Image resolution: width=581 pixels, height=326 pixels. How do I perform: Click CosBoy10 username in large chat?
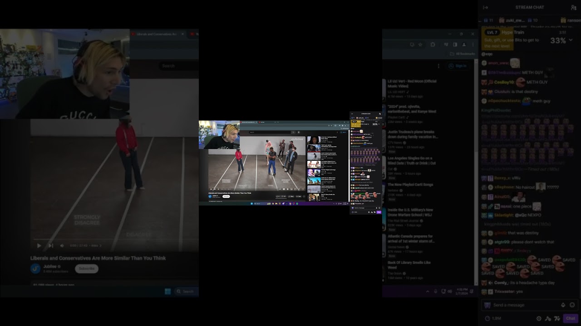(x=504, y=82)
